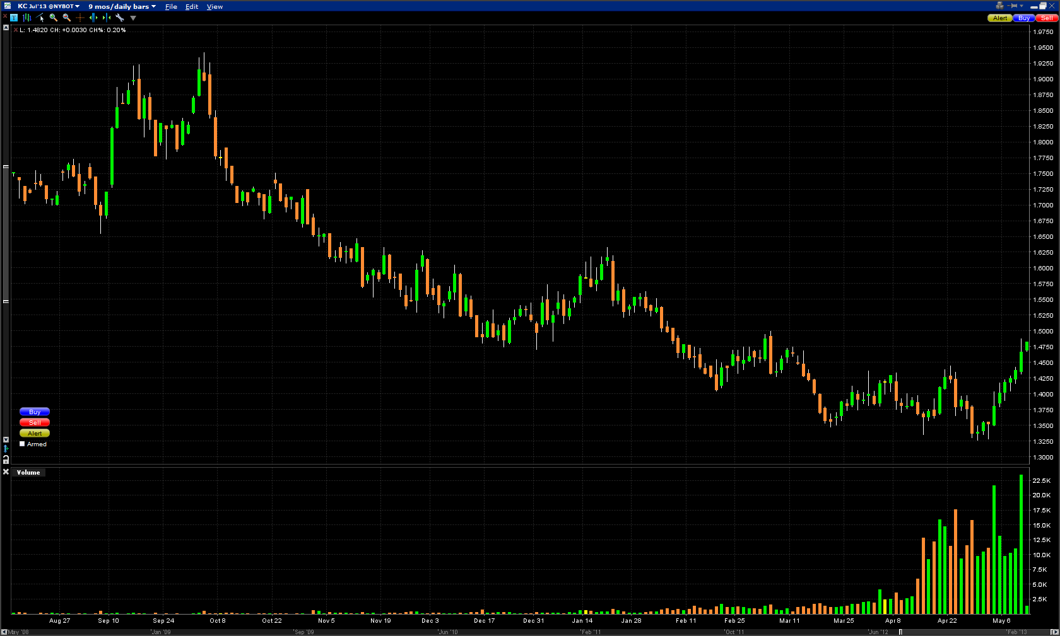Screen dimensions: 1060x636
Task: Close the Volume sub-panel with X
Action: (6, 472)
